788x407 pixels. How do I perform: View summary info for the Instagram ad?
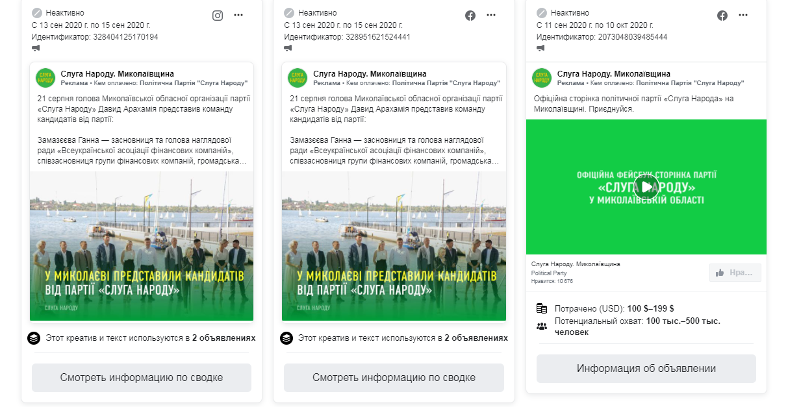tap(142, 378)
